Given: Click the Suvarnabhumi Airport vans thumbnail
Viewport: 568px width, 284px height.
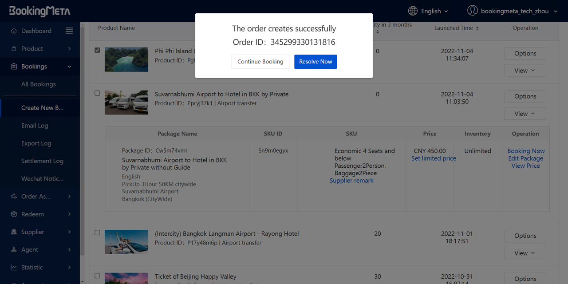Looking at the screenshot, I should (126, 103).
